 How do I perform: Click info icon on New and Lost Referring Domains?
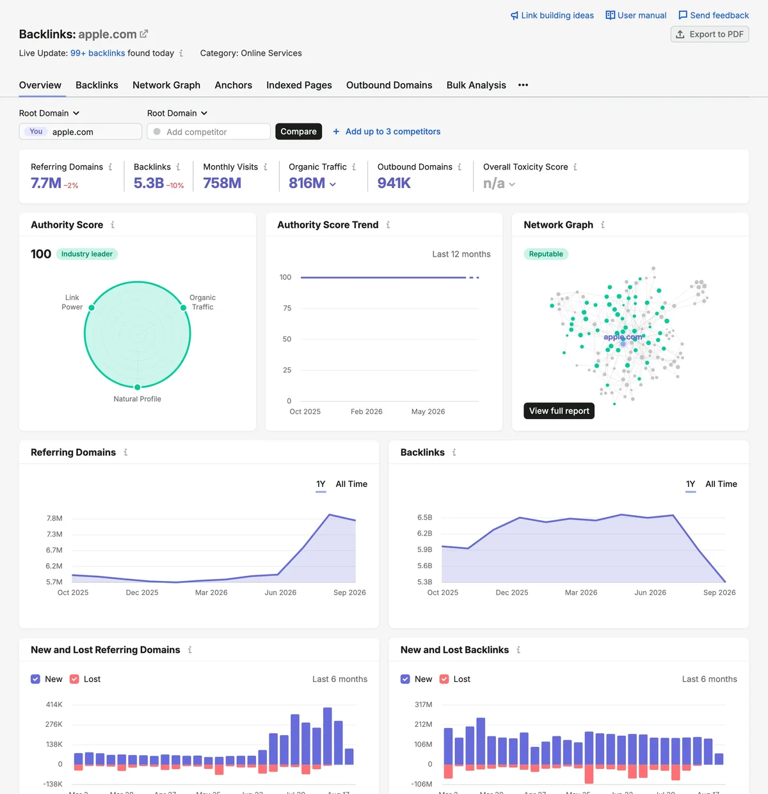click(x=189, y=650)
